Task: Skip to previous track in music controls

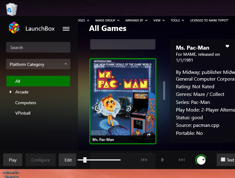Action: click(144, 160)
